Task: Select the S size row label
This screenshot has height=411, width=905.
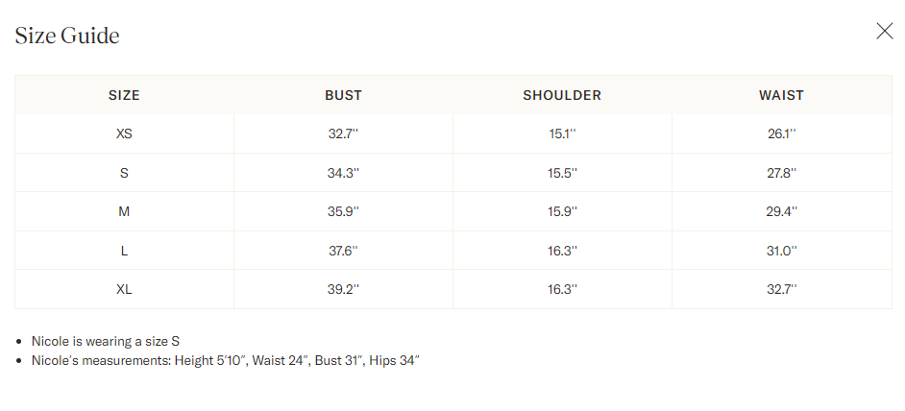Action: [124, 173]
